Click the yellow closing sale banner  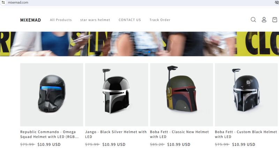click(139, 44)
